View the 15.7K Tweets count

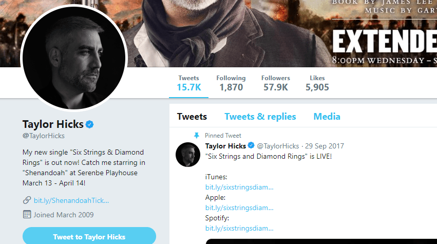pos(188,83)
